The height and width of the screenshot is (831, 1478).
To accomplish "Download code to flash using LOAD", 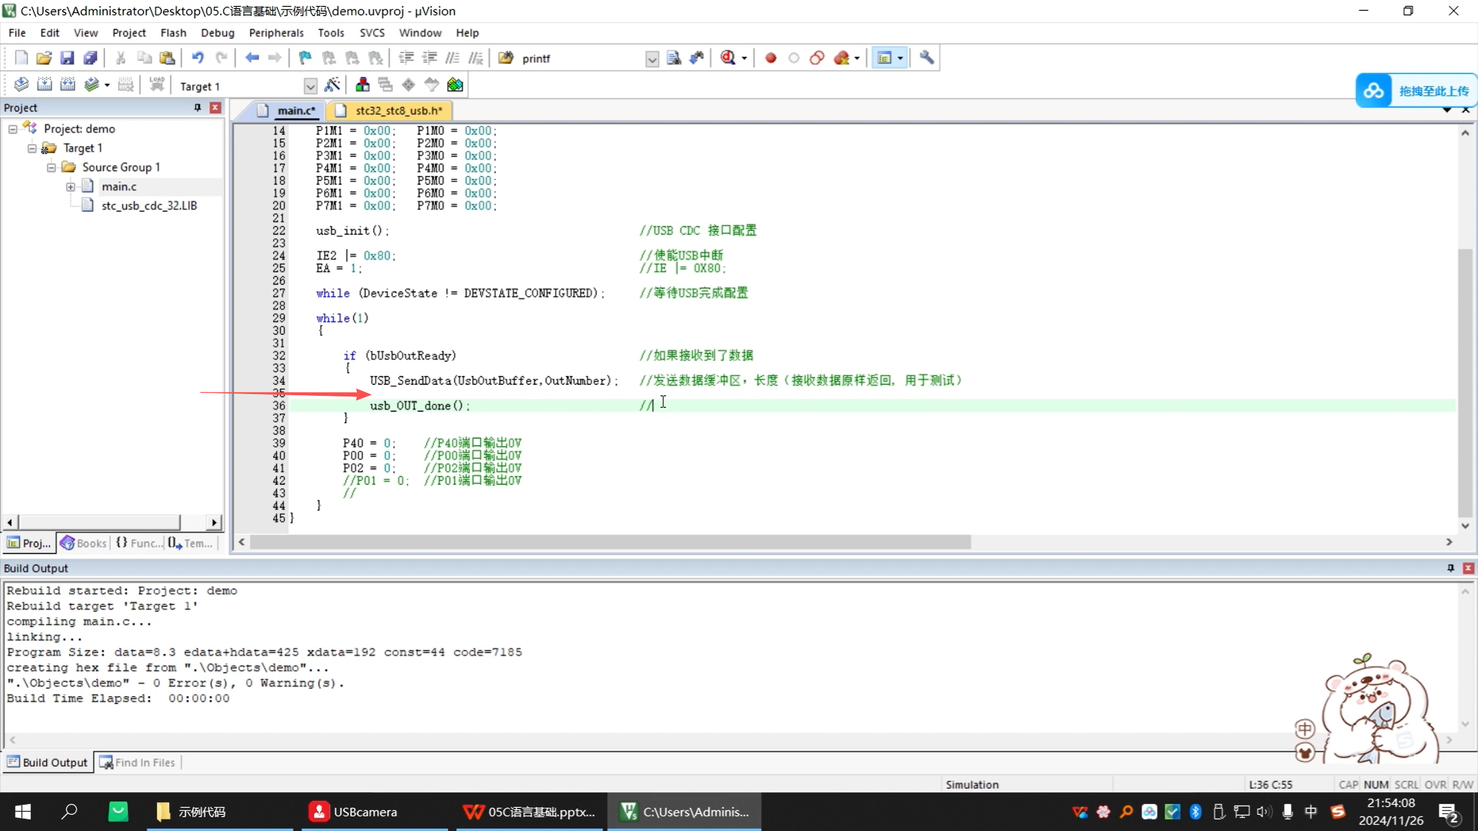I will point(156,84).
